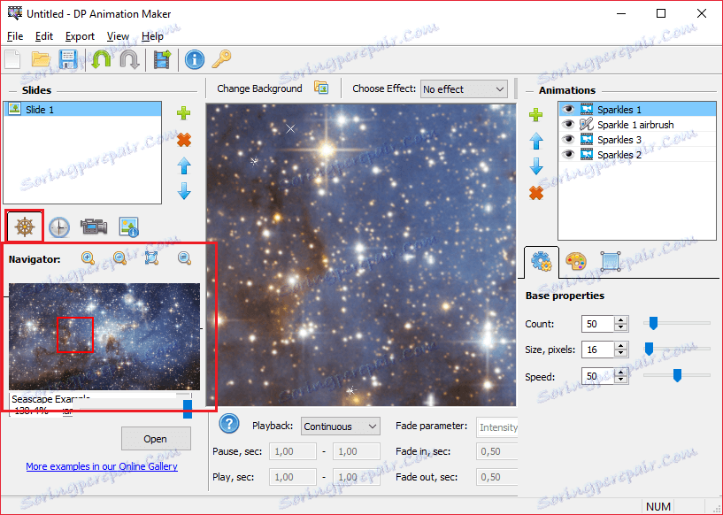This screenshot has width=723, height=515.
Task: Toggle Sparkles 2 eye icon
Action: (x=568, y=154)
